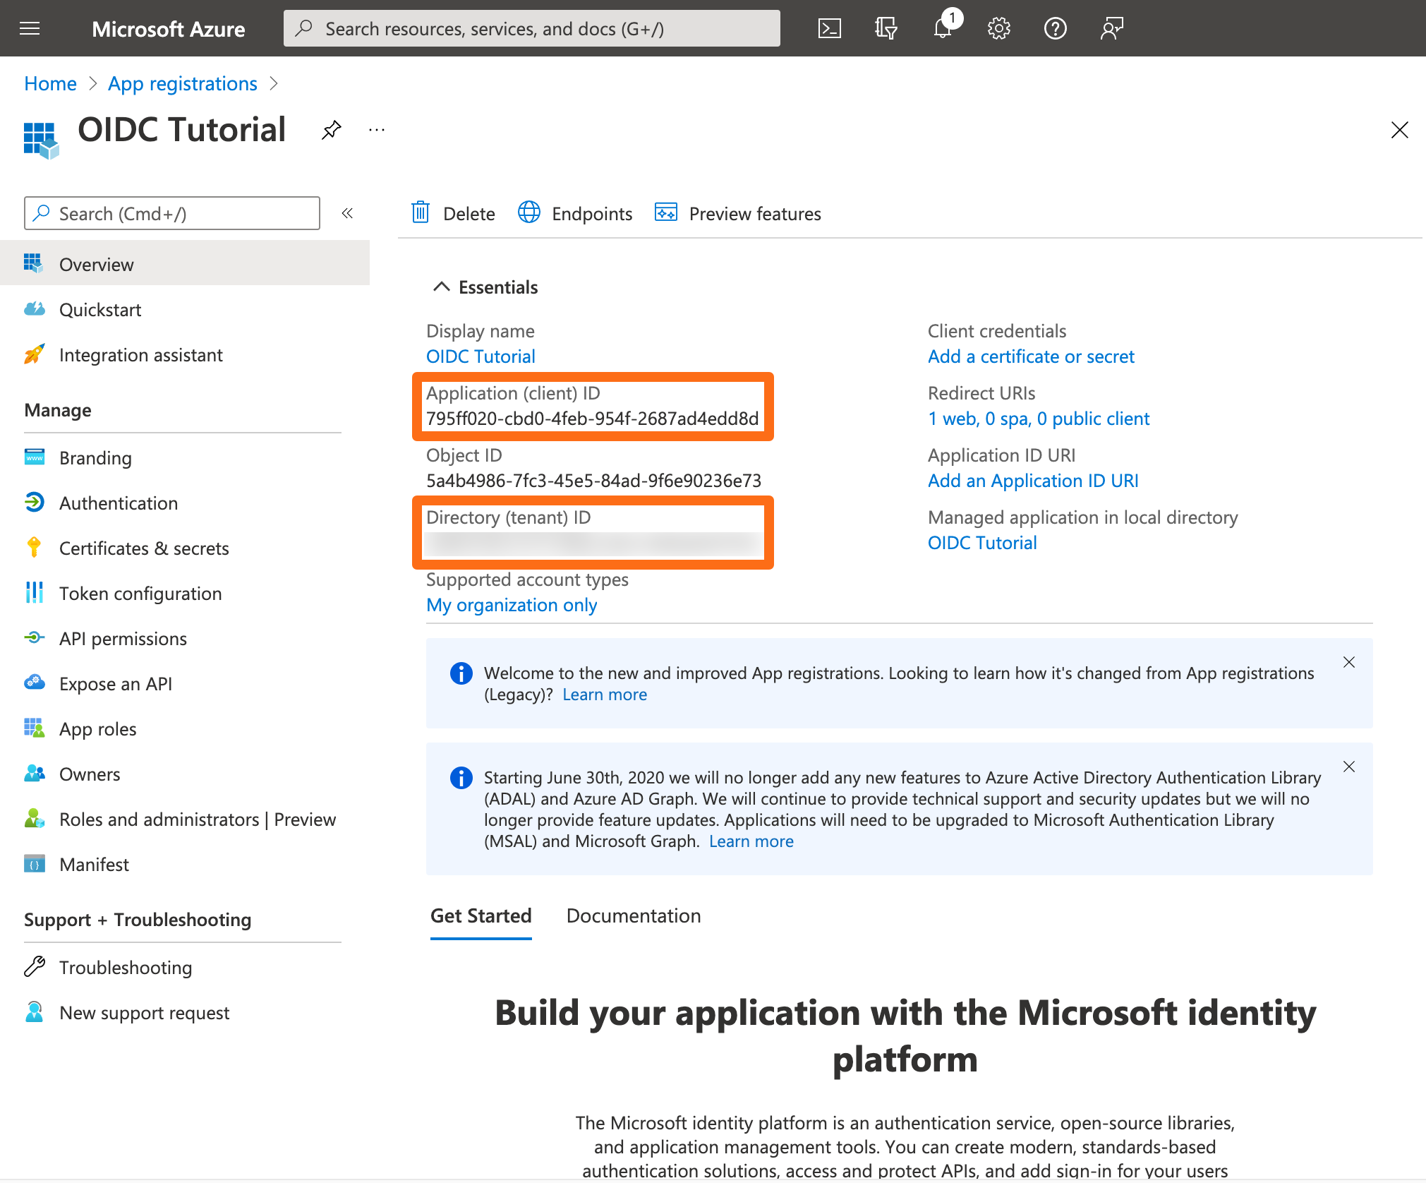The height and width of the screenshot is (1183, 1426).
Task: Dismiss the ADAL deprecation notice
Action: pyautogui.click(x=1348, y=767)
